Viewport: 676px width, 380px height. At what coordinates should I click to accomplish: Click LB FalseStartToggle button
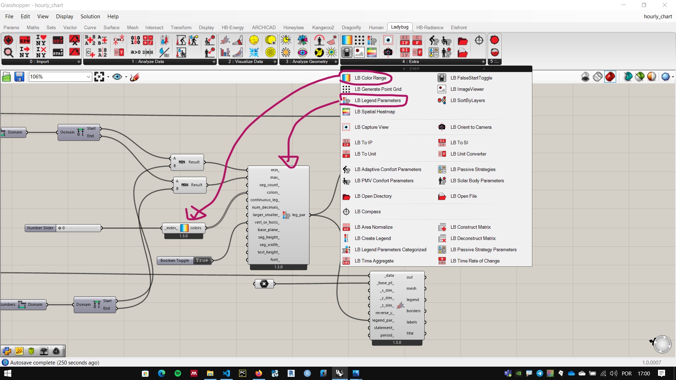coord(471,77)
